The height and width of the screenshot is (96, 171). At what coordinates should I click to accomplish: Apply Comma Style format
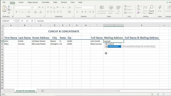pos(85,12)
